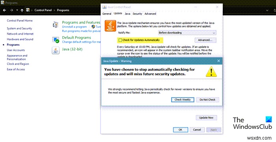The height and width of the screenshot is (142, 276).
Task: Click Apply in Java Control Panel
Action: [214, 130]
